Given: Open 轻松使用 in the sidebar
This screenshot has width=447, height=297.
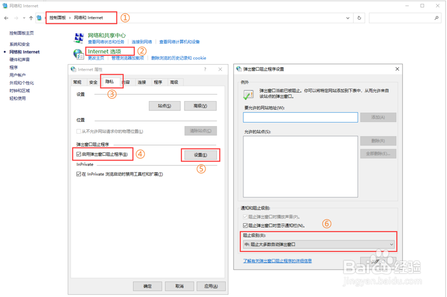Looking at the screenshot, I should pyautogui.click(x=18, y=99).
